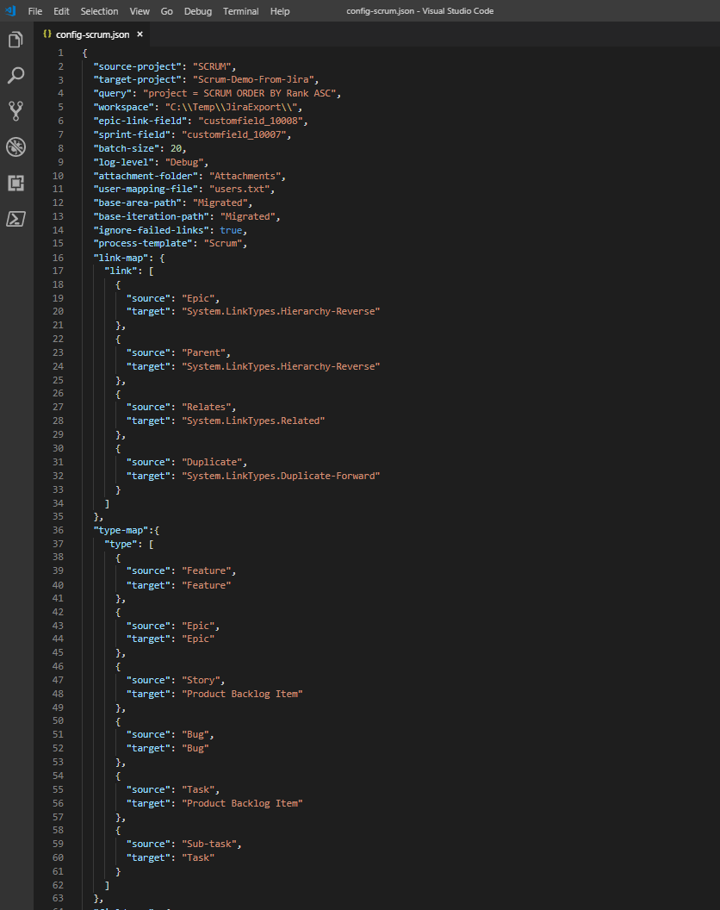720x910 pixels.
Task: Click the query string on line 4
Action: 239,93
